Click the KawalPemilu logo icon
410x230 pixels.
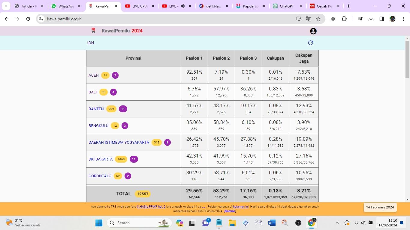(x=93, y=31)
